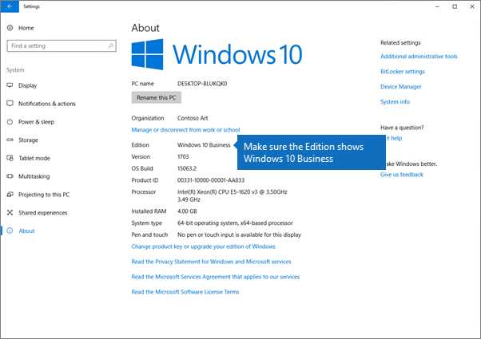Close the Settings window
481x339 pixels.
(472, 6)
